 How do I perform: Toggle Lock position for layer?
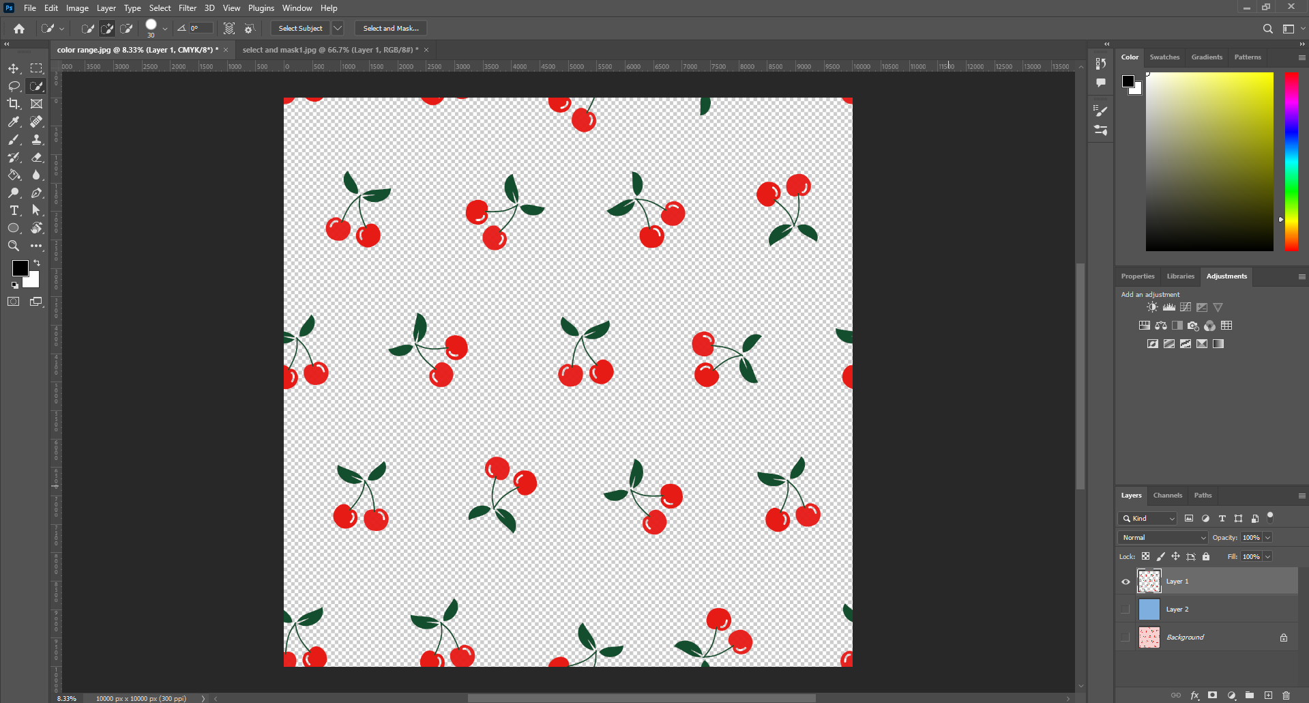(1175, 556)
